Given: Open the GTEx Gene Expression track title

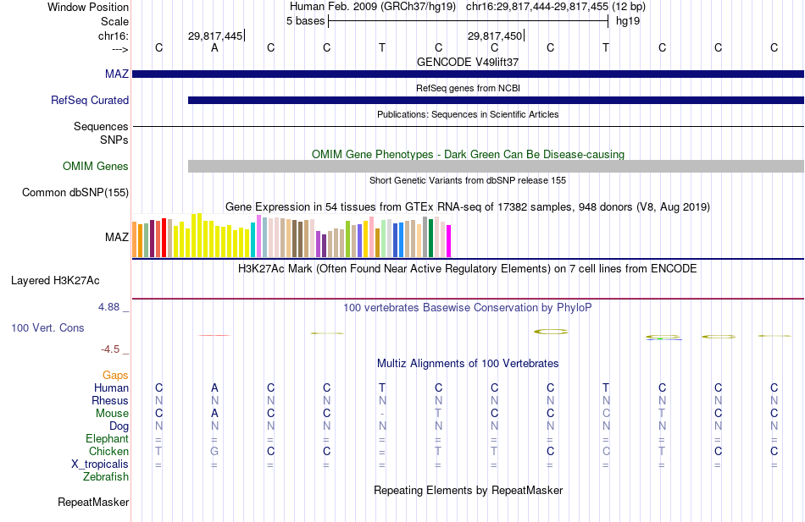Looking at the screenshot, I should point(468,207).
